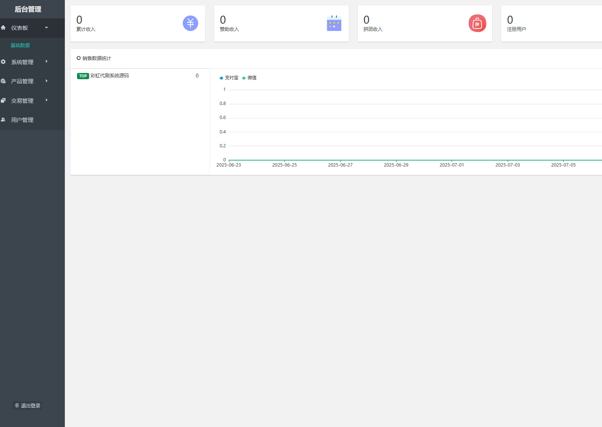Open the 基础数据 submenu item
This screenshot has width=602, height=427.
click(20, 45)
